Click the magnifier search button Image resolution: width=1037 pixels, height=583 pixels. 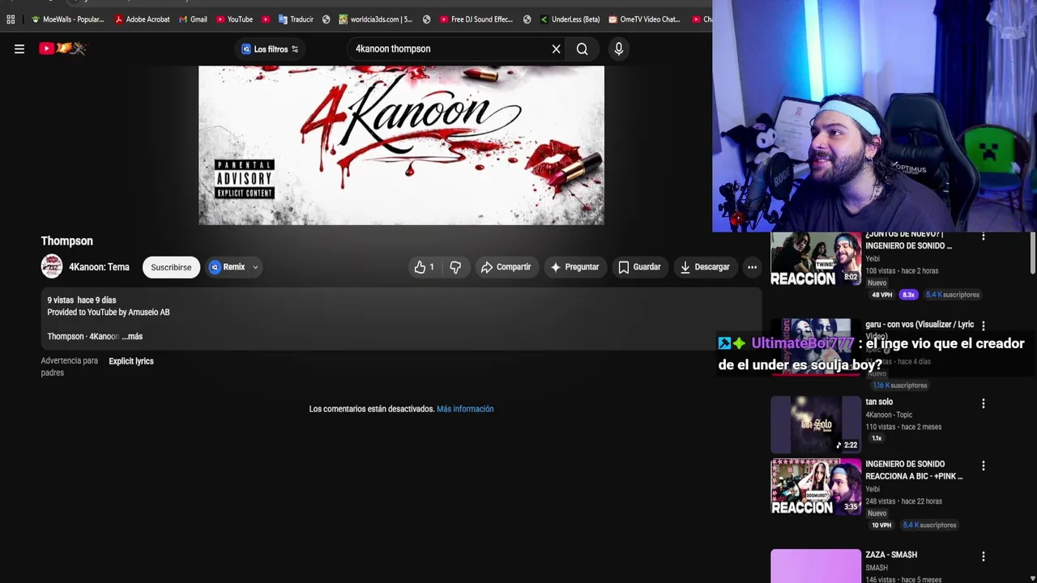(582, 49)
